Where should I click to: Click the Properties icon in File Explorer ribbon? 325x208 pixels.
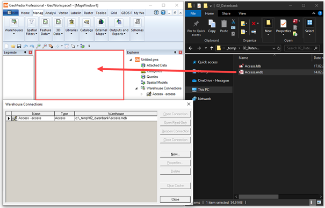click(283, 24)
